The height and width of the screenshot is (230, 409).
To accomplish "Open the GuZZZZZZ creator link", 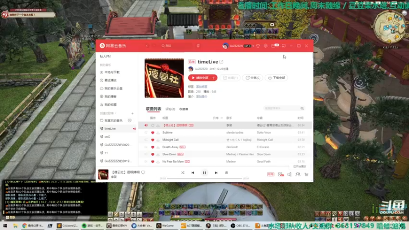I will (x=201, y=69).
